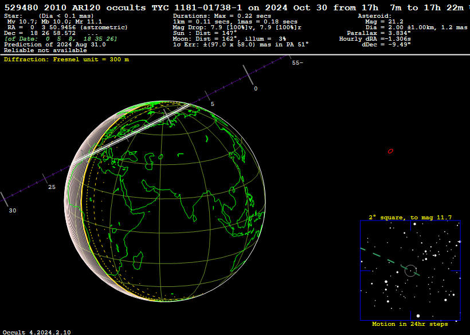
Task: Click the 'Star: (Dia < 0.1 mas)' line
Action: pos(49,16)
